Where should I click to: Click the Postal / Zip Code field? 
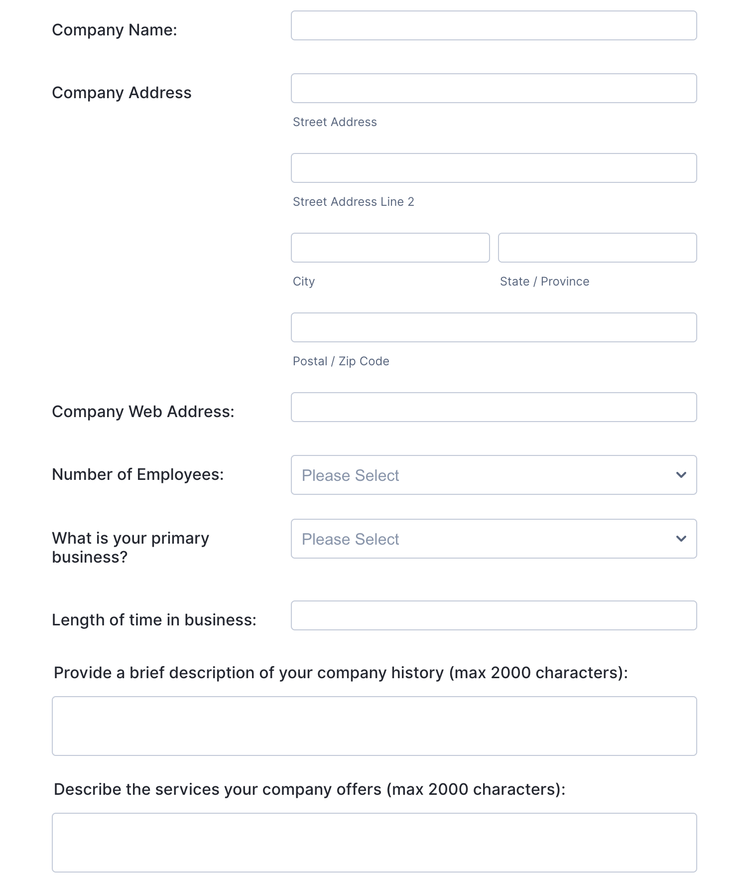[x=493, y=327]
